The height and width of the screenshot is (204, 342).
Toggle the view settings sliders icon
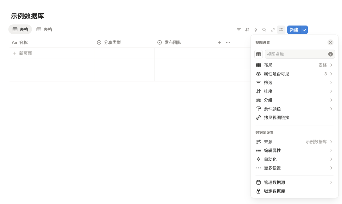[x=281, y=30]
